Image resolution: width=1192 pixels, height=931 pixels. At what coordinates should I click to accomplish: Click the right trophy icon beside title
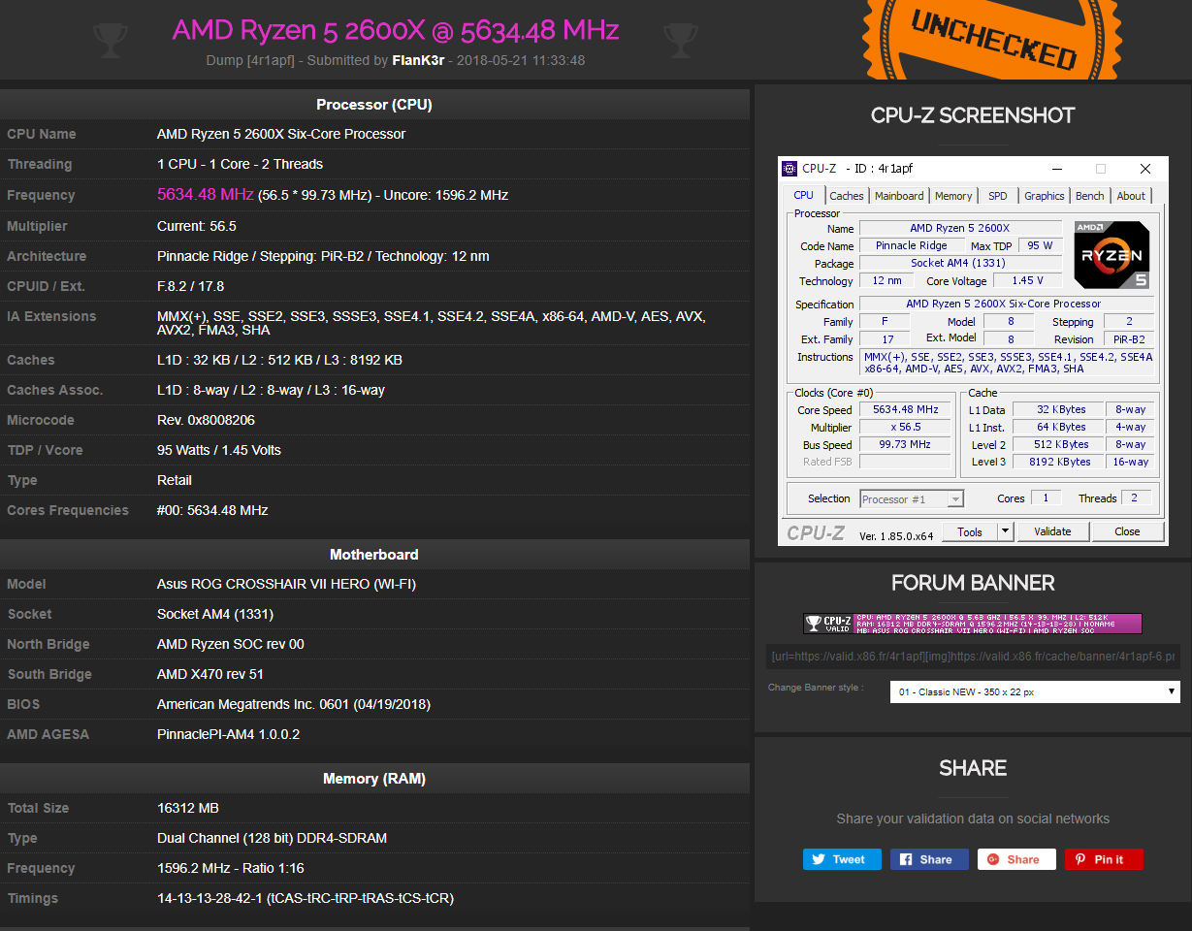coord(680,40)
